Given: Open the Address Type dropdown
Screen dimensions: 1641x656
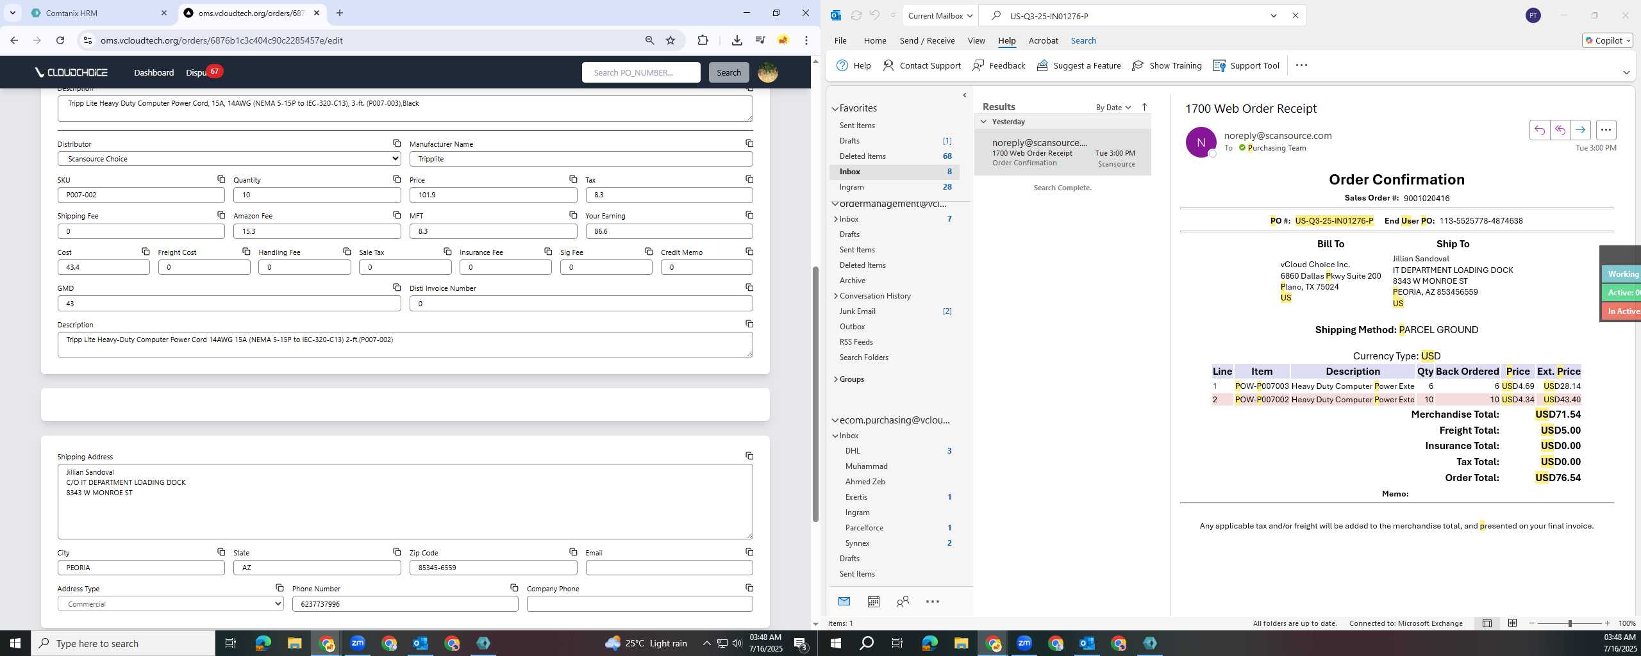Looking at the screenshot, I should (x=171, y=604).
